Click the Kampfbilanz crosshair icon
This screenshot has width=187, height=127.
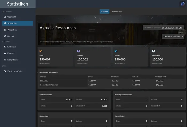coord(5,60)
